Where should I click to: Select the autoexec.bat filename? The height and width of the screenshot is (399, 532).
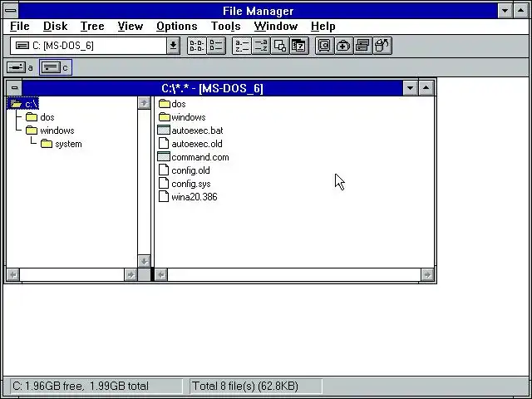[198, 131]
